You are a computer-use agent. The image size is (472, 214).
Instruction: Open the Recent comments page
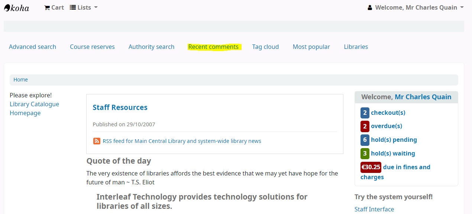click(x=213, y=47)
